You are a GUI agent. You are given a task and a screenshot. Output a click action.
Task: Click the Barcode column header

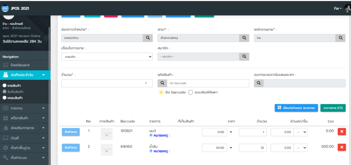(x=128, y=121)
